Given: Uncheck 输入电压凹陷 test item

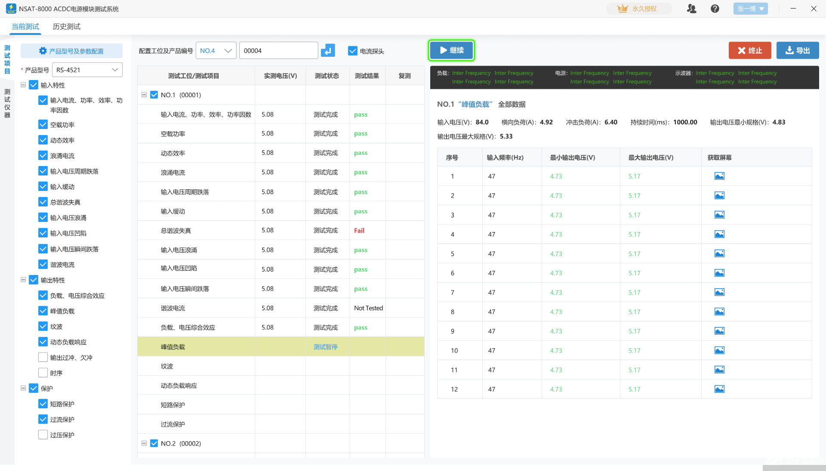Looking at the screenshot, I should [x=43, y=233].
